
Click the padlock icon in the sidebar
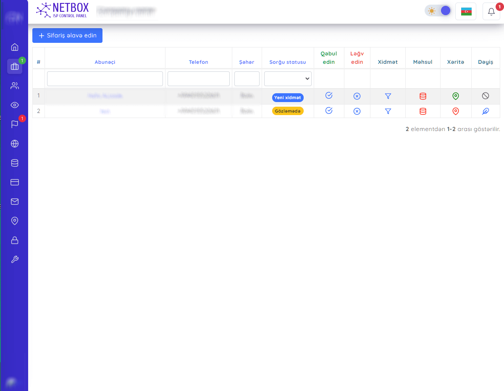coord(15,240)
